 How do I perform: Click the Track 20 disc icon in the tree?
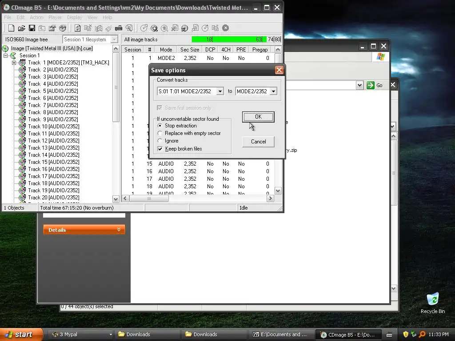[x=22, y=198]
